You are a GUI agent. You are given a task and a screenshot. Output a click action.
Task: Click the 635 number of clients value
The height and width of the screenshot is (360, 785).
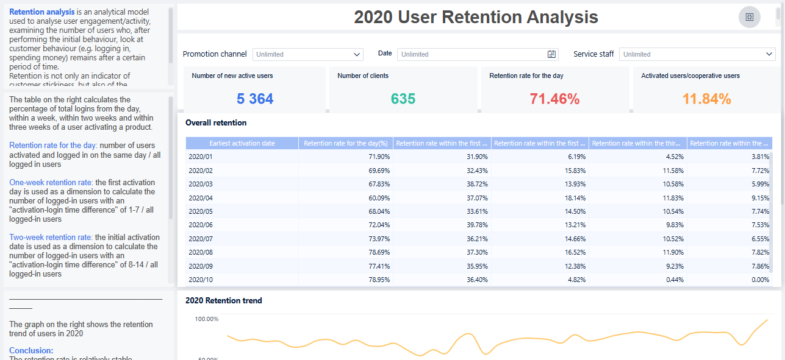[x=403, y=99]
